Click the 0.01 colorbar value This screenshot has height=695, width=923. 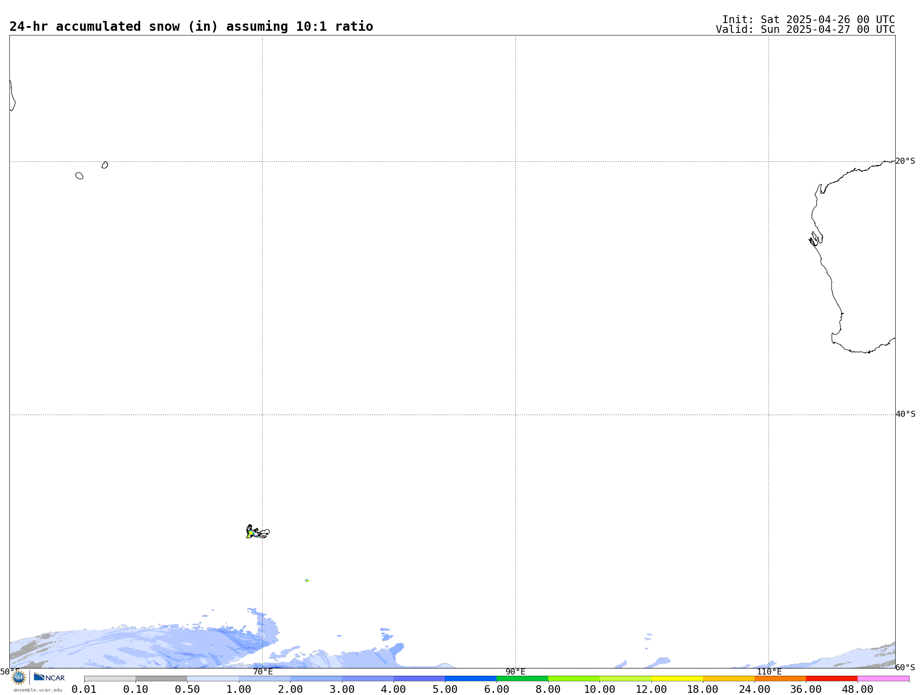coord(84,689)
